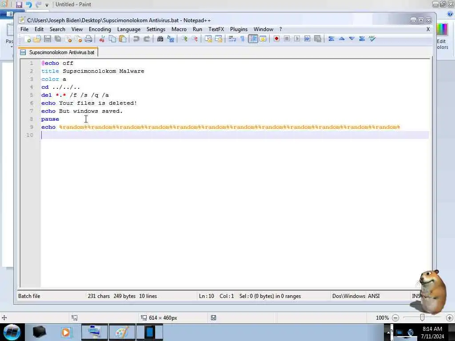Click the Paint palette taskbar icon
Image resolution: width=455 pixels, height=341 pixels.
coord(122,332)
